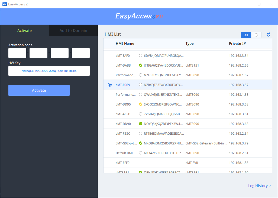The image size is (278, 198).
Task: Select the Default HMI row name
Action: tap(124, 153)
